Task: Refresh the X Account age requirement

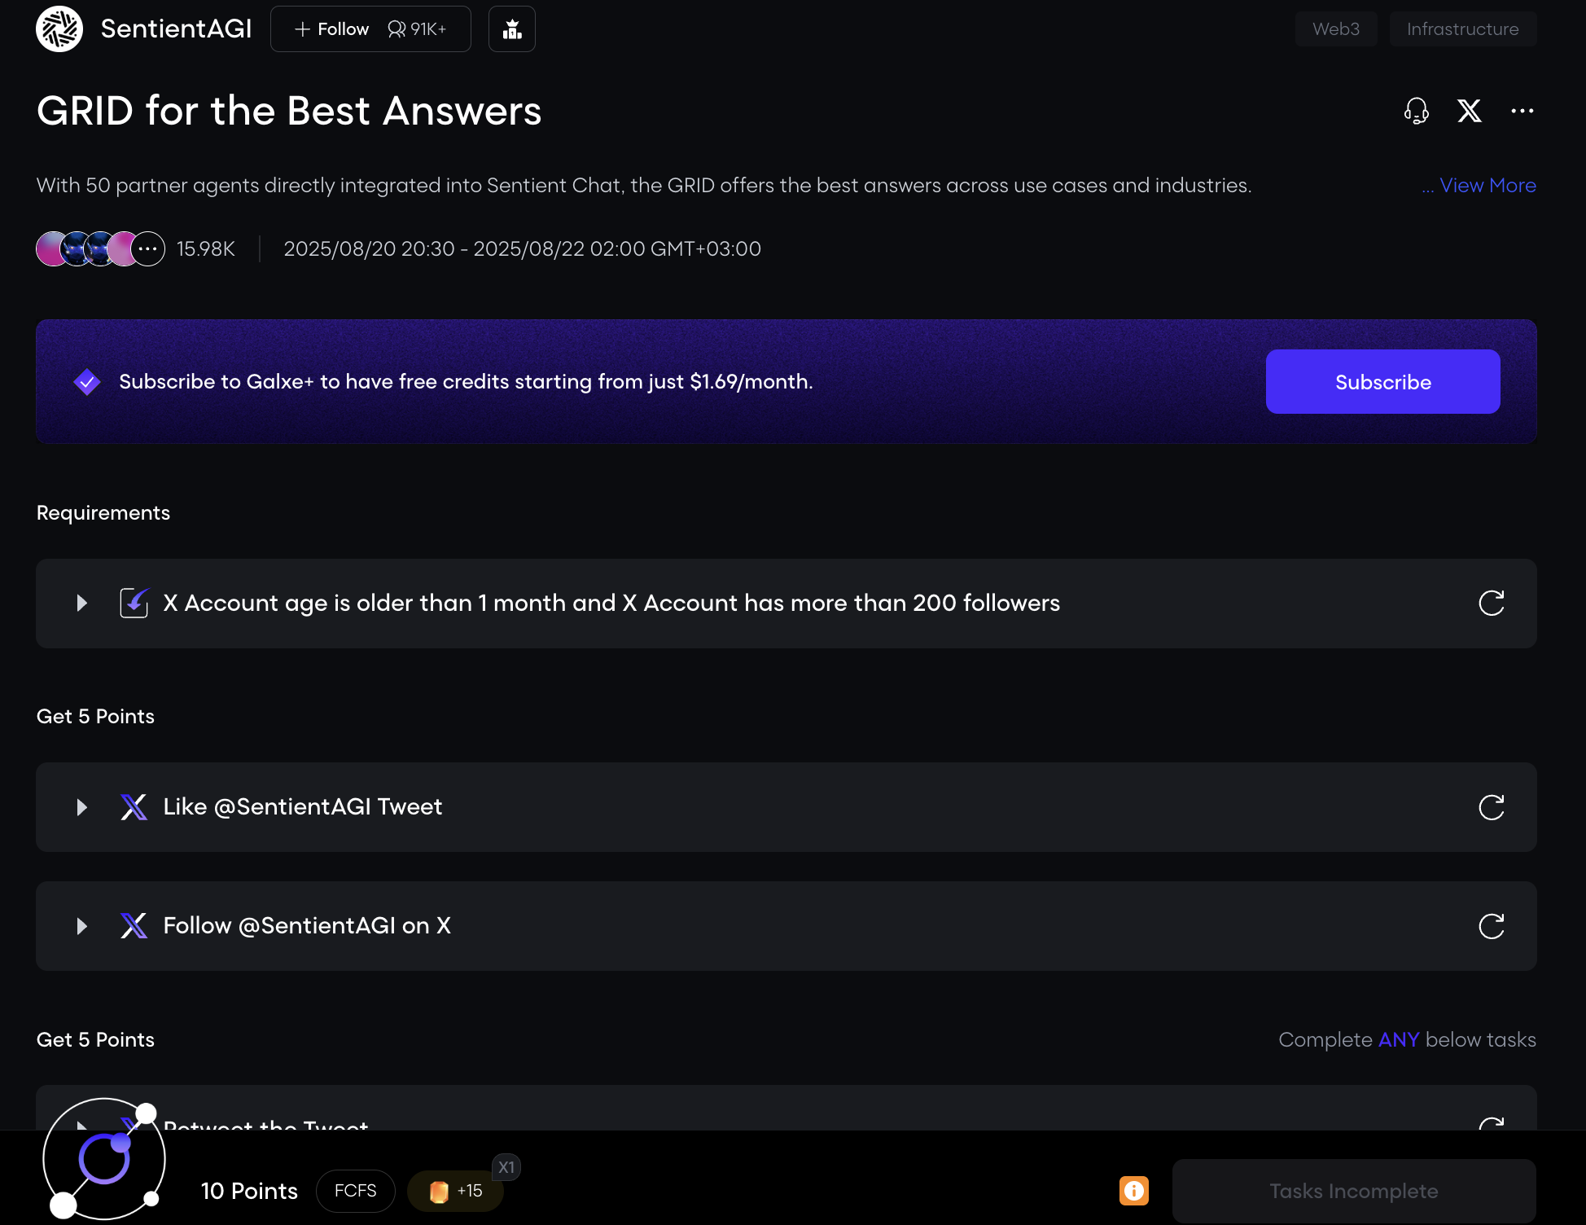Action: click(x=1491, y=604)
